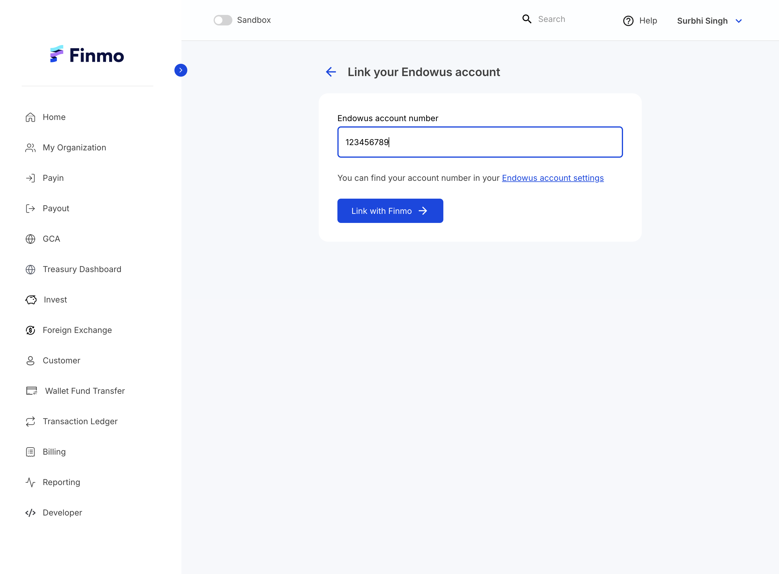Open the Developer section

point(62,513)
